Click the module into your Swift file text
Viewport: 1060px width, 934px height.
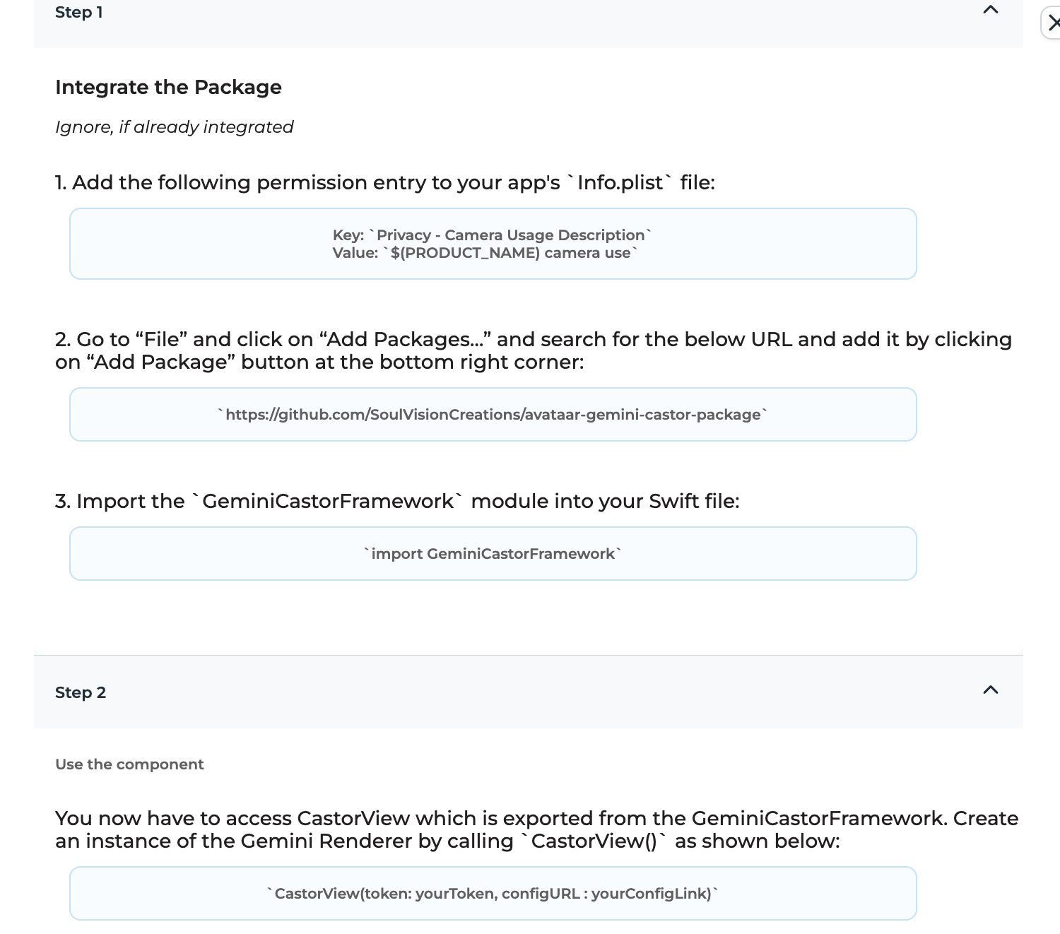(x=605, y=502)
